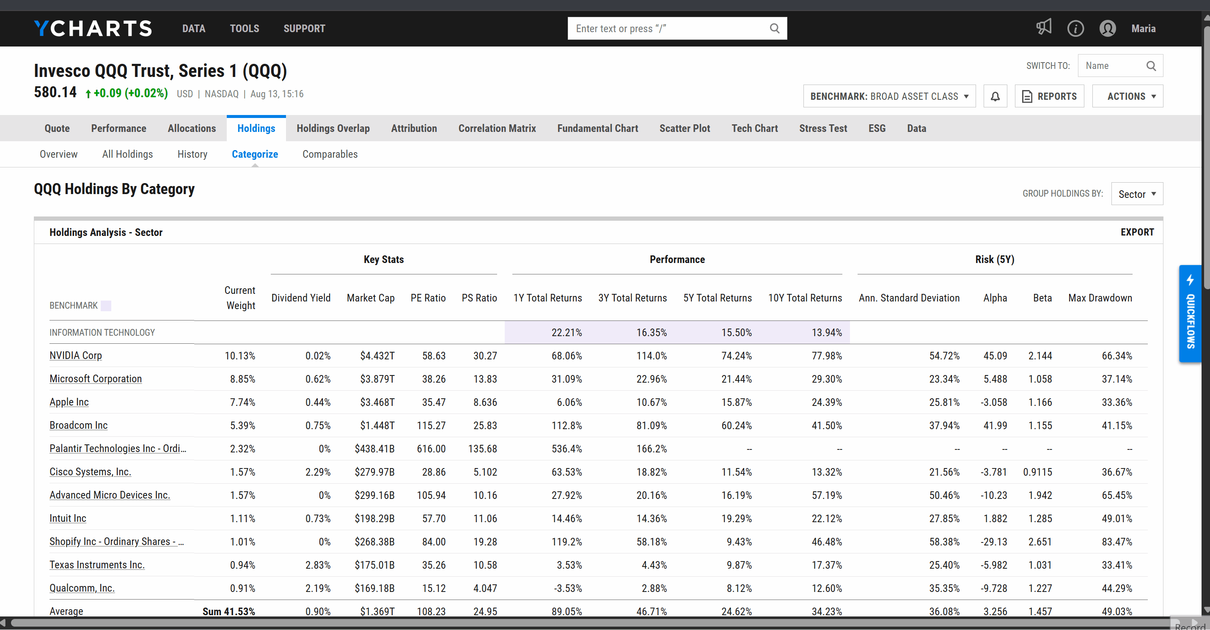Switch to the Allocations tab

pos(192,128)
